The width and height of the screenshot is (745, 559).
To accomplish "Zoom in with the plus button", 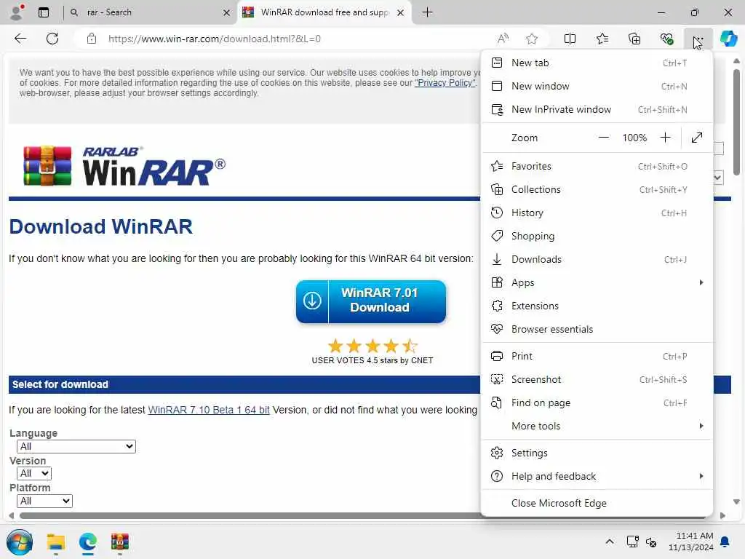I will tap(665, 138).
